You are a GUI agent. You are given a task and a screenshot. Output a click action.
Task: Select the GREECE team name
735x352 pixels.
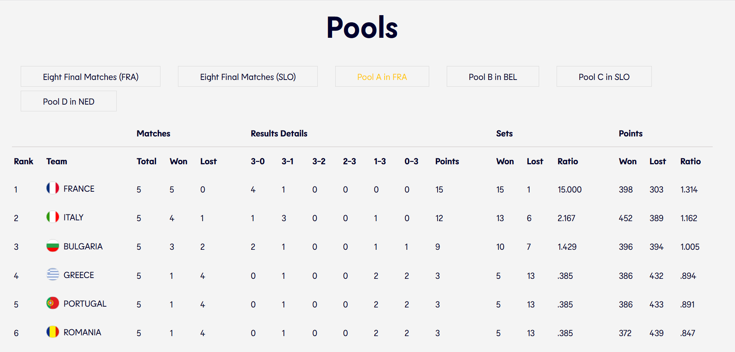(79, 275)
